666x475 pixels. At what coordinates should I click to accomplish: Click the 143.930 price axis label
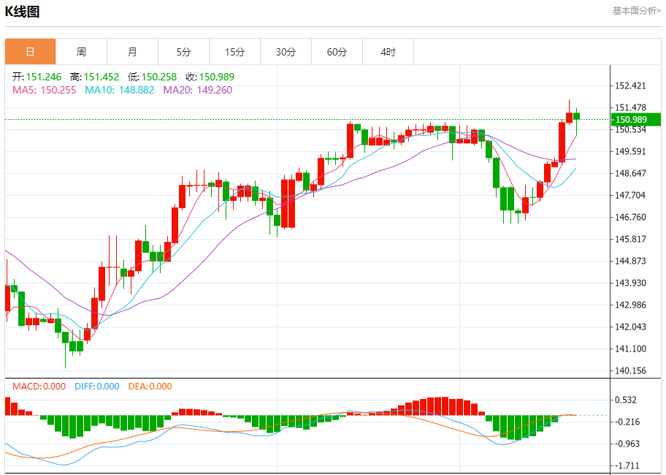tap(630, 283)
